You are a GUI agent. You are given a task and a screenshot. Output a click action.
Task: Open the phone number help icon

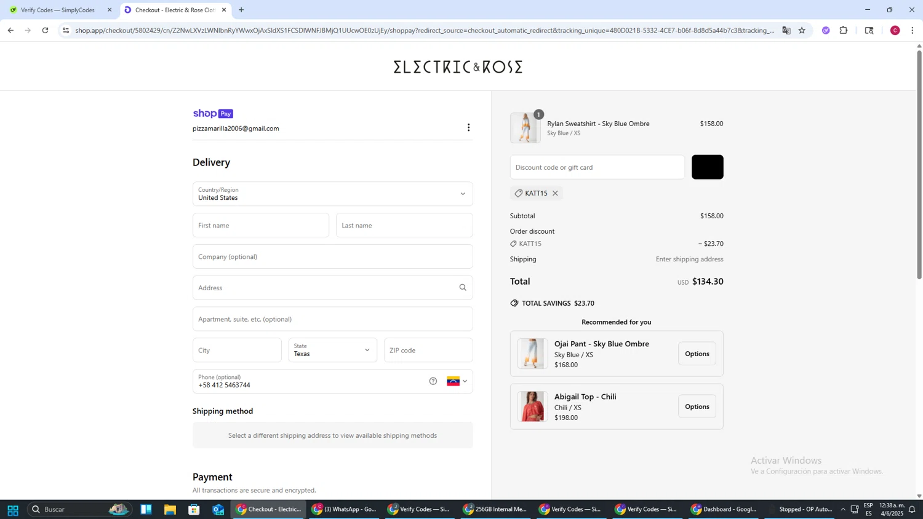(433, 381)
